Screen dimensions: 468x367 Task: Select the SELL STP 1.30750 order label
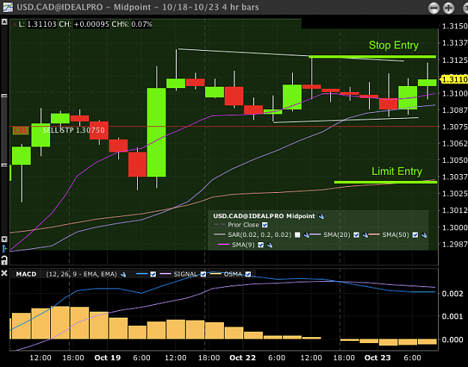point(73,131)
